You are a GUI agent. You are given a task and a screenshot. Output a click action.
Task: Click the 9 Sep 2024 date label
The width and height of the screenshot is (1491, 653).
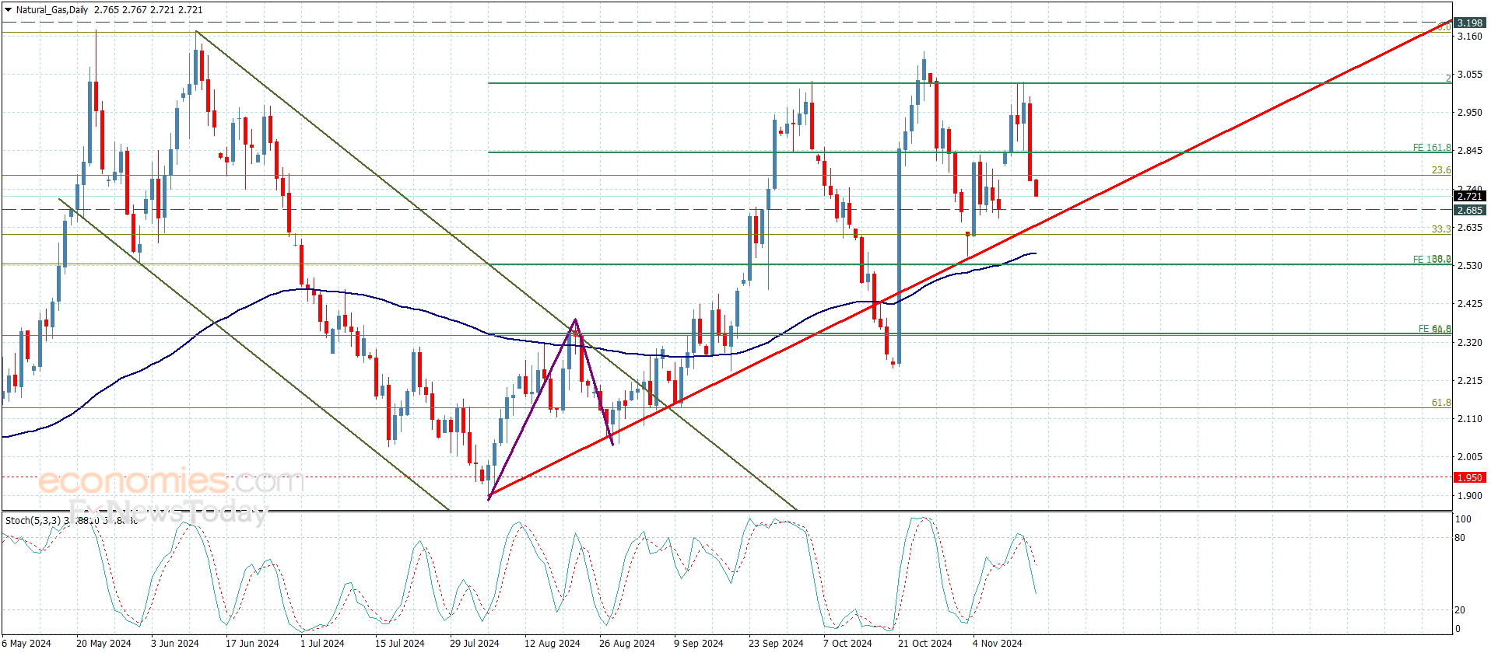tap(699, 644)
